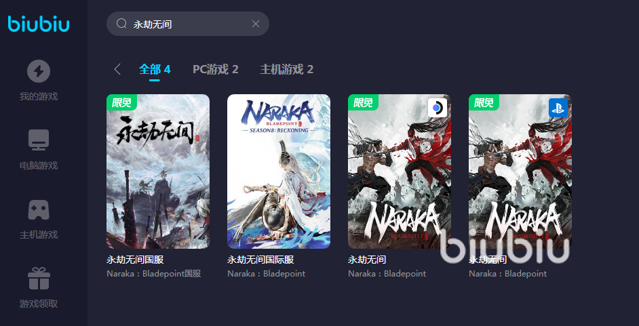Screen dimensions: 639x326
Task: Open 永劫无间国服 game cover
Action: (x=158, y=171)
